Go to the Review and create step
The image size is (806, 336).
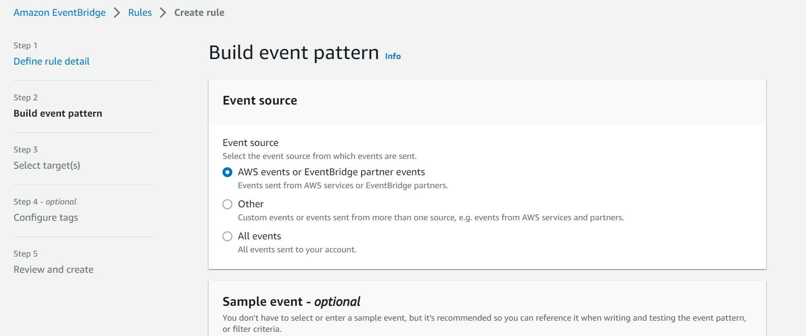[53, 270]
